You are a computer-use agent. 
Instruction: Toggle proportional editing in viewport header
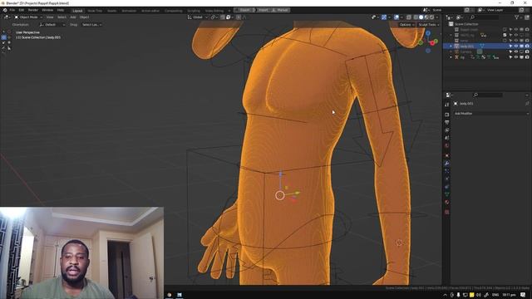coord(239,17)
